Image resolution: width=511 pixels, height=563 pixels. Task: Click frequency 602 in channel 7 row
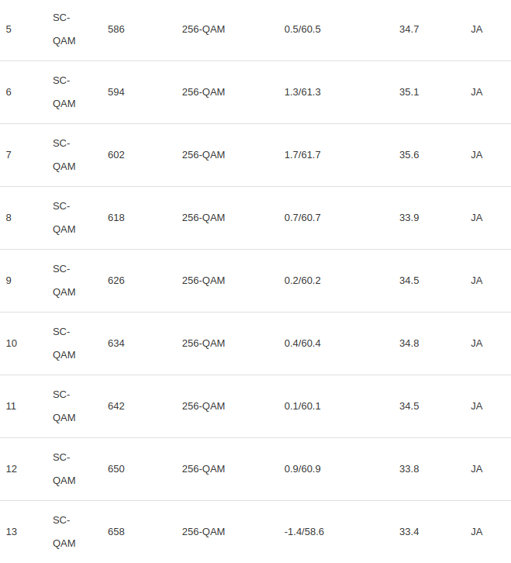coord(116,155)
